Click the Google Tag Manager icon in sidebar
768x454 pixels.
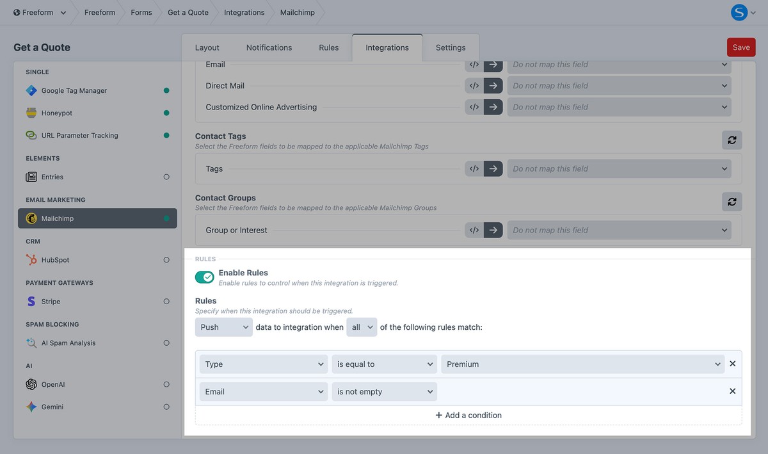pos(31,91)
